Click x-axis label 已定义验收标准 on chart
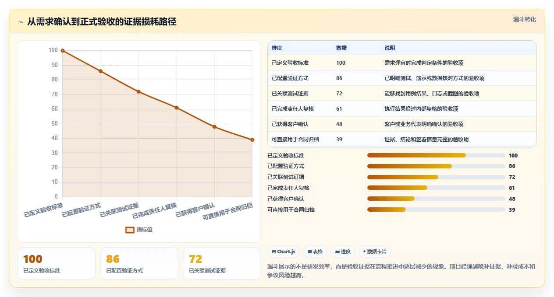554x297 pixels. [43, 210]
